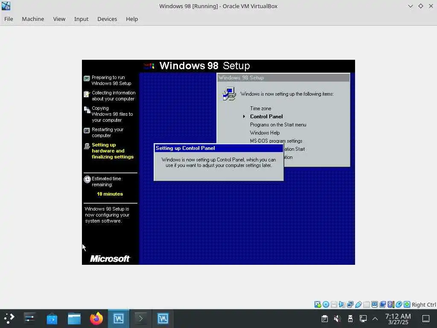
Task: Click the optical disk status icon
Action: click(326, 304)
